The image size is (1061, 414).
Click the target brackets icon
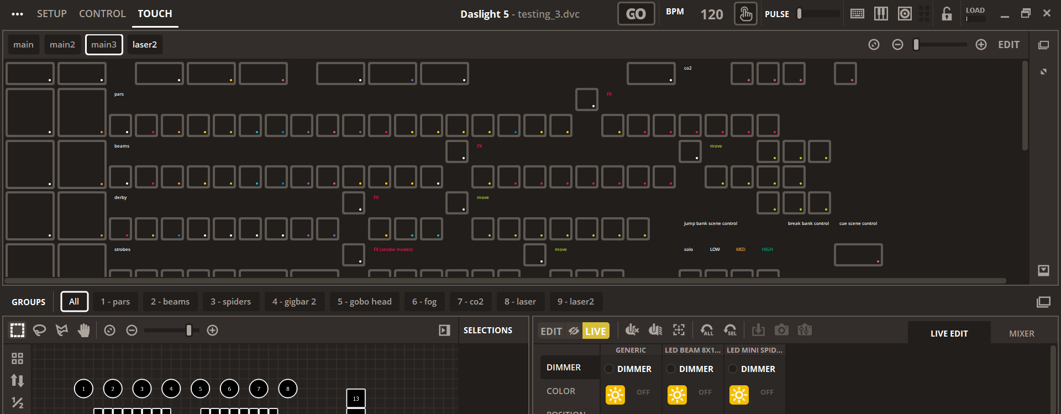(x=679, y=330)
